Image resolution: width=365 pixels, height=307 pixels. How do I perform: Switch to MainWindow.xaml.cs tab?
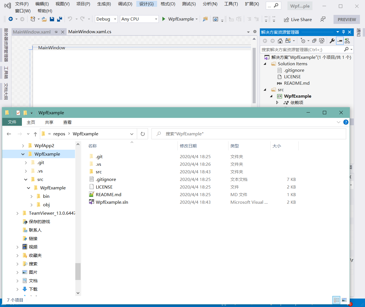(x=90, y=32)
